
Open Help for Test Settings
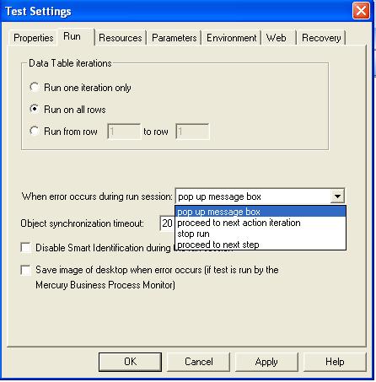335,362
